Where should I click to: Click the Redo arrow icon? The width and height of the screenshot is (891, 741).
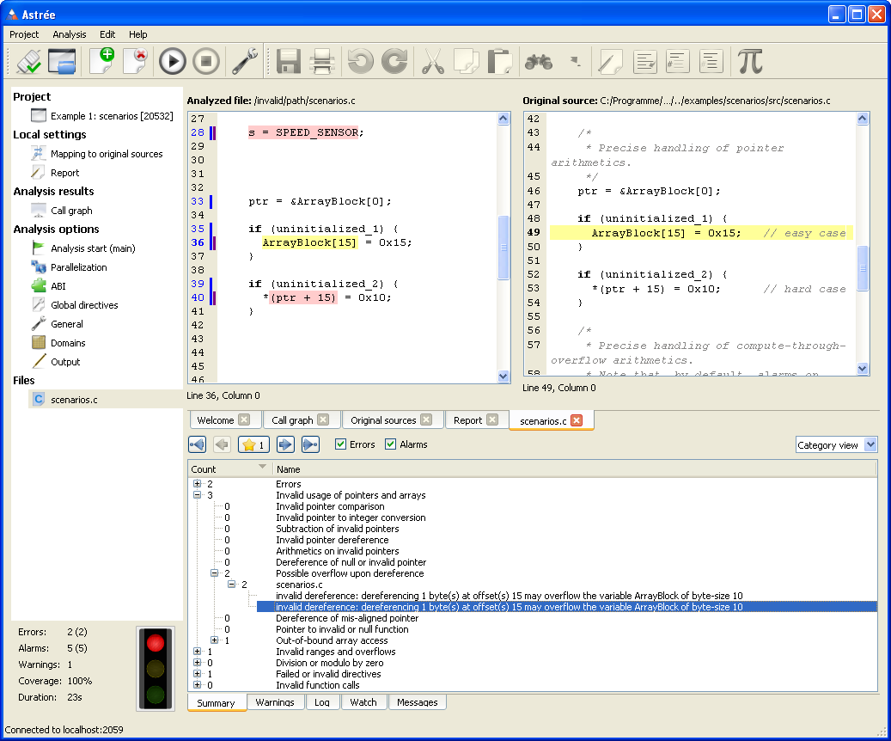point(394,61)
